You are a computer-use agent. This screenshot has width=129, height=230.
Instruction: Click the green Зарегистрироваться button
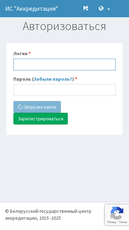41,119
